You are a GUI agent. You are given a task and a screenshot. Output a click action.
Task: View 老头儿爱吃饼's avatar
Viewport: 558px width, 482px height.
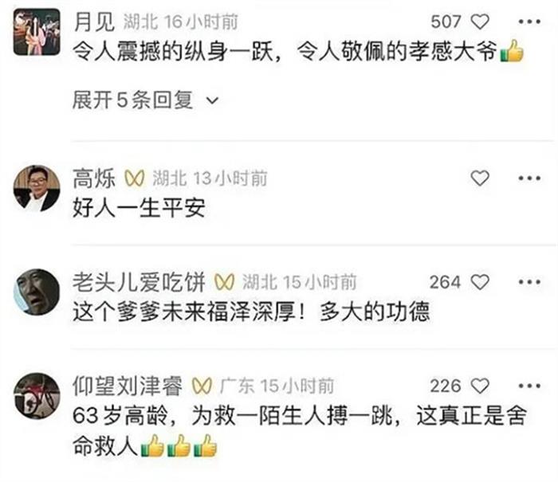tap(37, 292)
